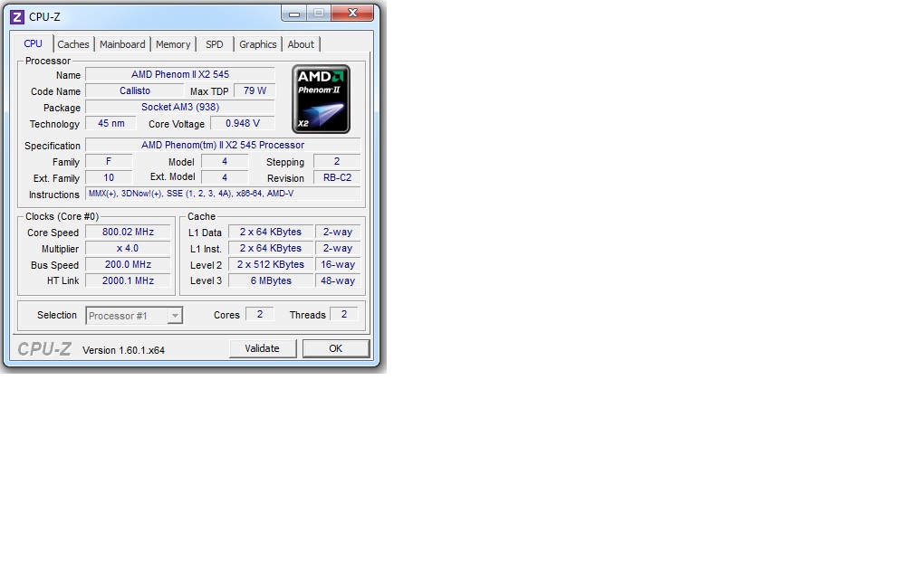
Task: Click the Name field AMD Phenom II X2 545
Action: 180,74
